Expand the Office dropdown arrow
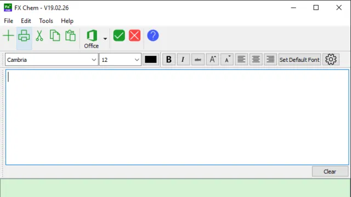351x197 pixels. pos(105,39)
